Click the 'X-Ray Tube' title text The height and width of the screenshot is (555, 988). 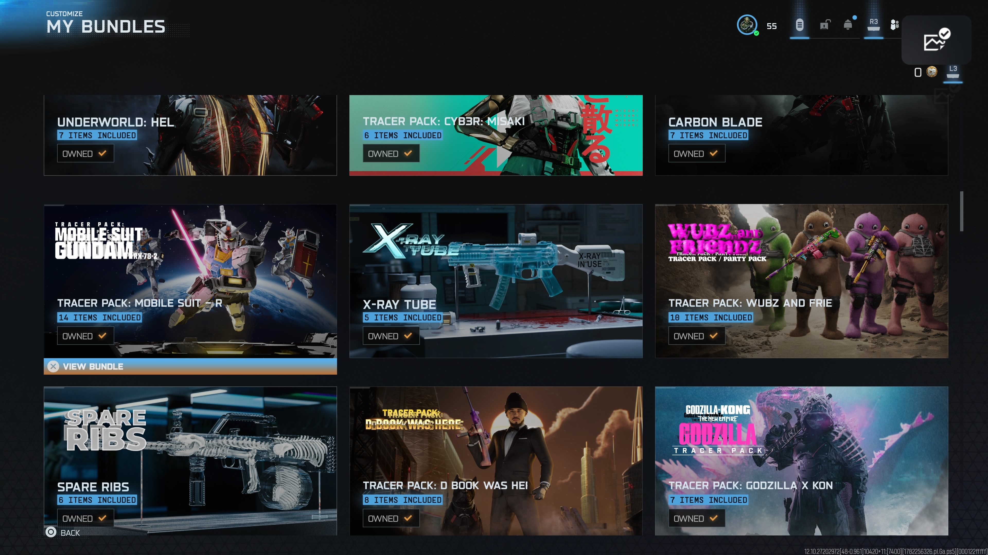(x=399, y=304)
